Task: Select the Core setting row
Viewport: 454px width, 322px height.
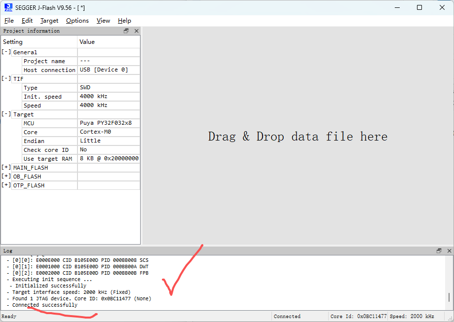Action: 81,132
